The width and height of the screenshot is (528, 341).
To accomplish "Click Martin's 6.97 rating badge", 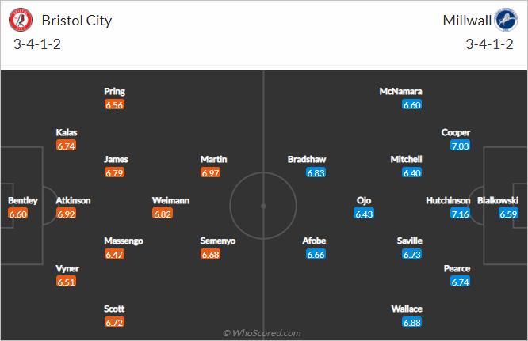I will (x=210, y=173).
